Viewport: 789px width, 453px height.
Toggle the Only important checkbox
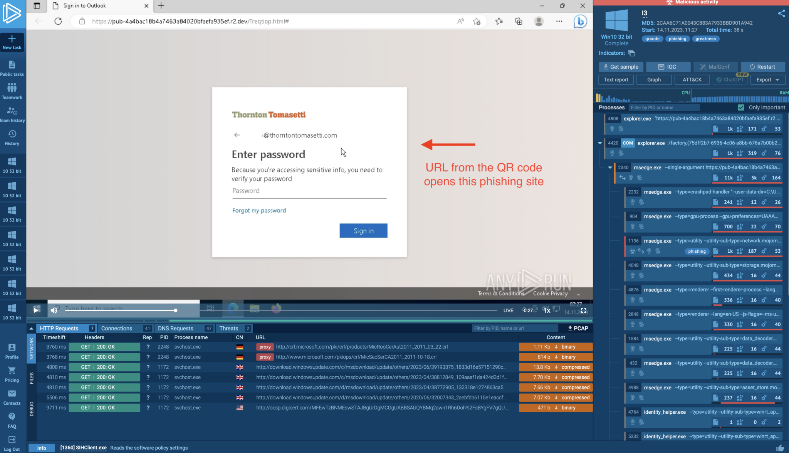pos(741,107)
